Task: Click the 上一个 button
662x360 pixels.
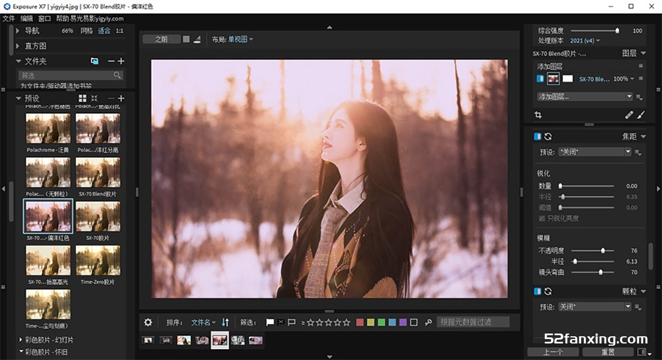Action: click(553, 352)
